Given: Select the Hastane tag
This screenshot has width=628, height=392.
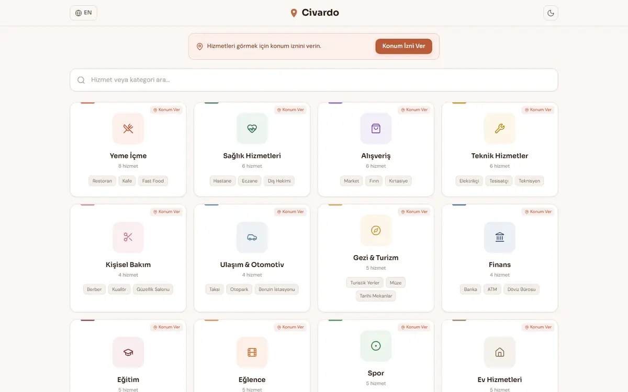Looking at the screenshot, I should (222, 181).
